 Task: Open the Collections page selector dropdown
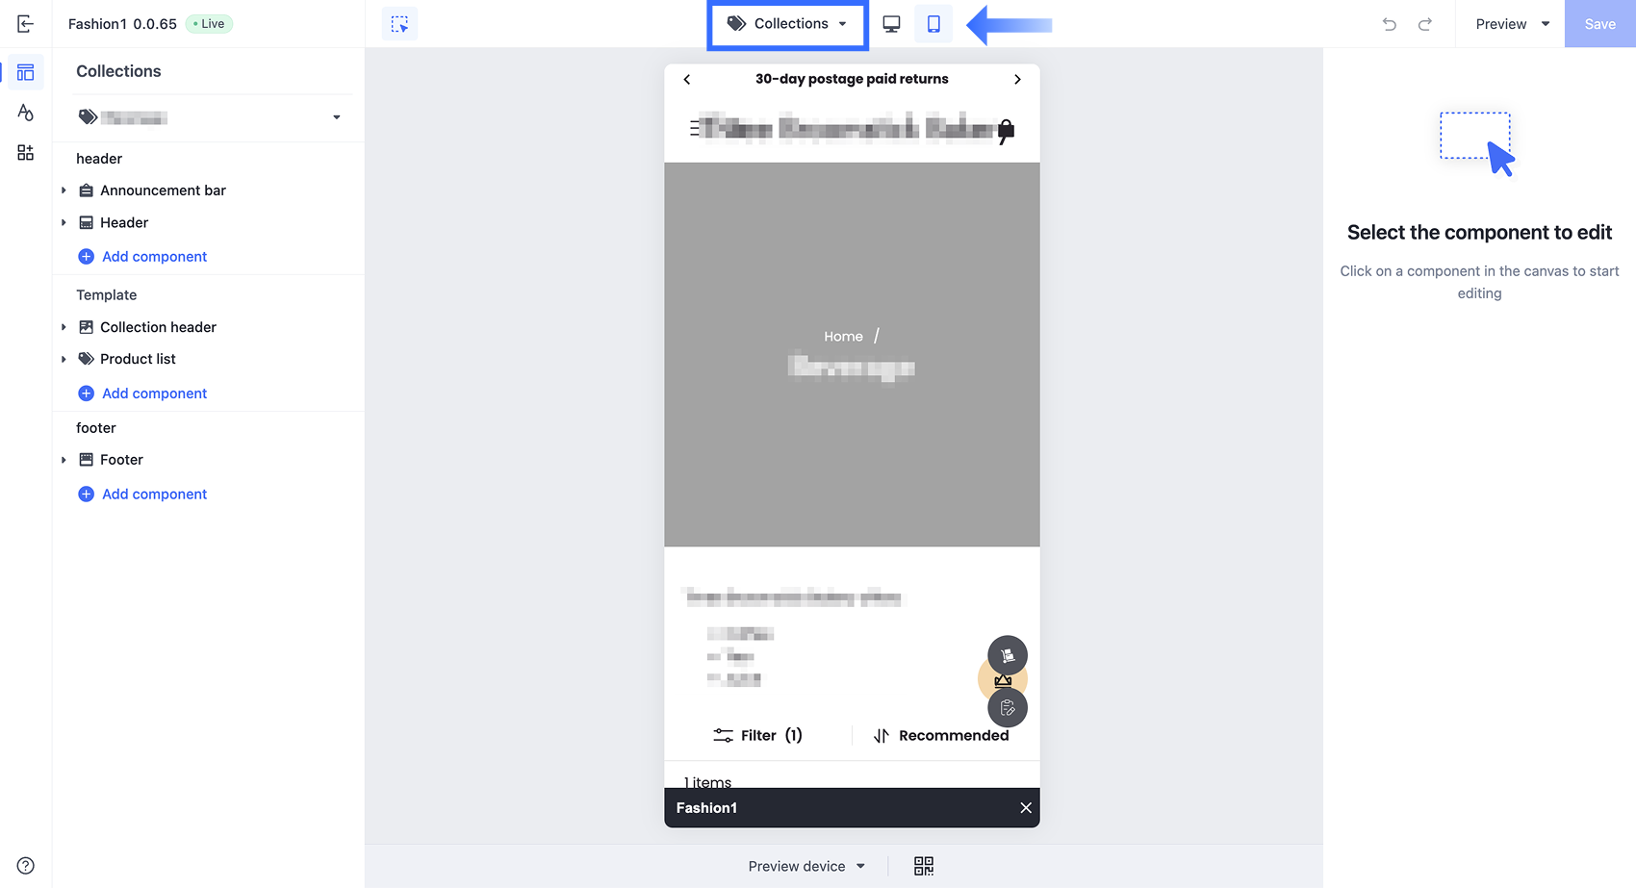[787, 24]
